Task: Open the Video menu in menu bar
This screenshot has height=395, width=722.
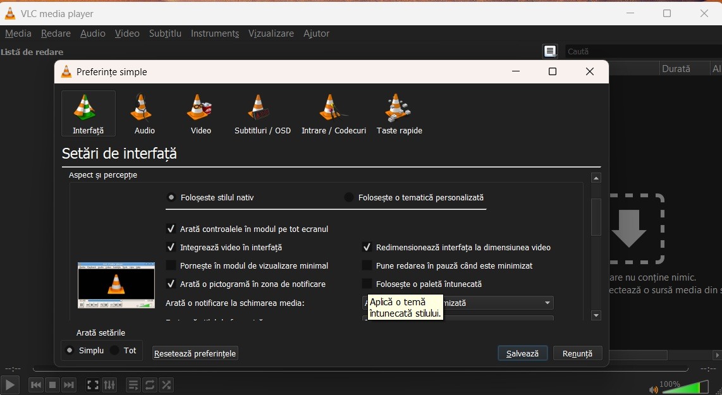Action: pyautogui.click(x=127, y=33)
